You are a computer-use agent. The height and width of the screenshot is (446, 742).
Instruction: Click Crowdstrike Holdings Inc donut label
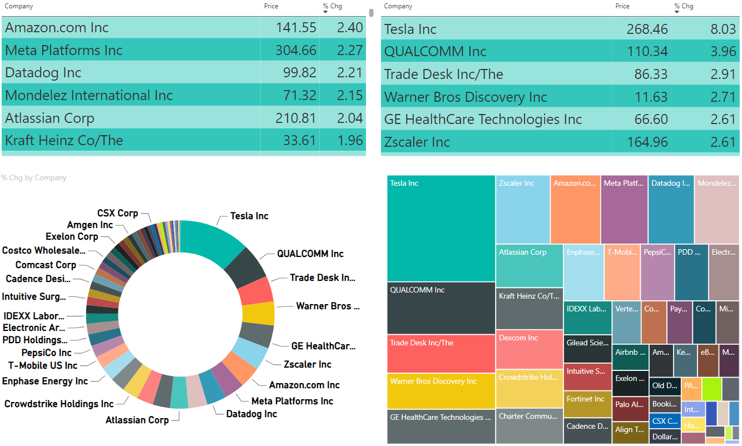click(59, 404)
